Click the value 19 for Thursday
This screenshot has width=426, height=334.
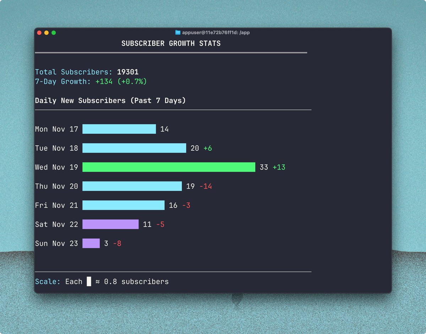[190, 186]
